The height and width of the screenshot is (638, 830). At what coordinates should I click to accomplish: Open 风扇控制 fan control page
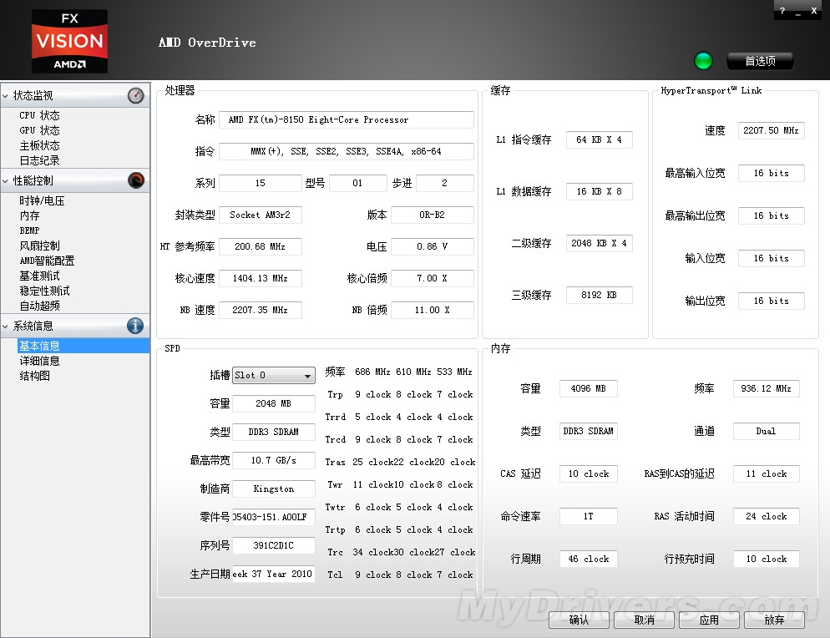click(39, 246)
